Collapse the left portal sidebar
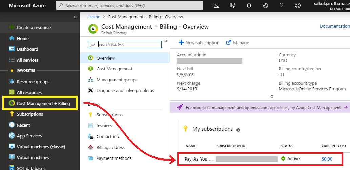 75,17
